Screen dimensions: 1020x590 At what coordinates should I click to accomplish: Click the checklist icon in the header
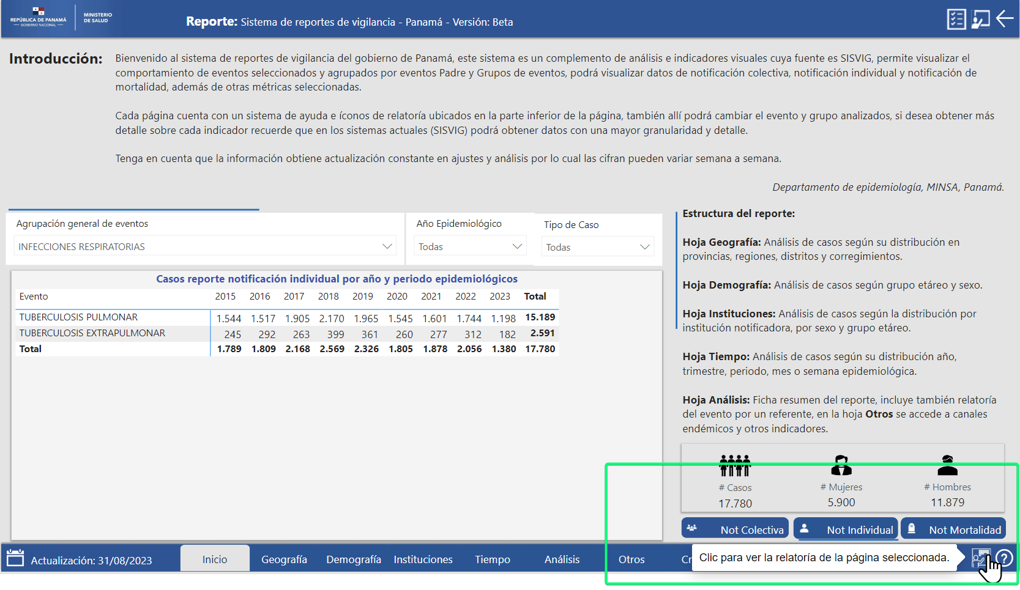point(956,19)
